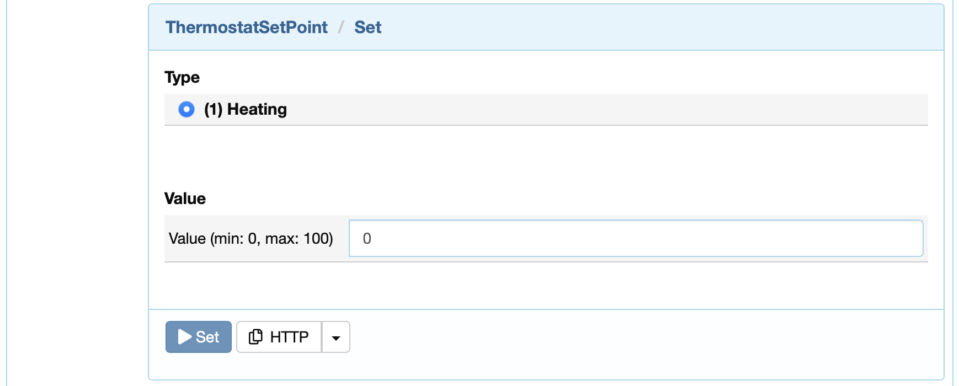Image resolution: width=959 pixels, height=386 pixels.
Task: Click the light blue panel header bar
Action: 546,28
